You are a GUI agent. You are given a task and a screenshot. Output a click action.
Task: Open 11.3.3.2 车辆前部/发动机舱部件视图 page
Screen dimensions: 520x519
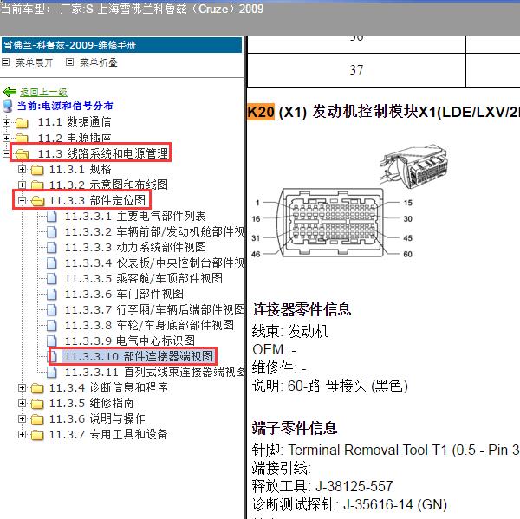(x=154, y=232)
